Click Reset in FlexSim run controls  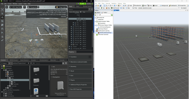coord(98,8)
